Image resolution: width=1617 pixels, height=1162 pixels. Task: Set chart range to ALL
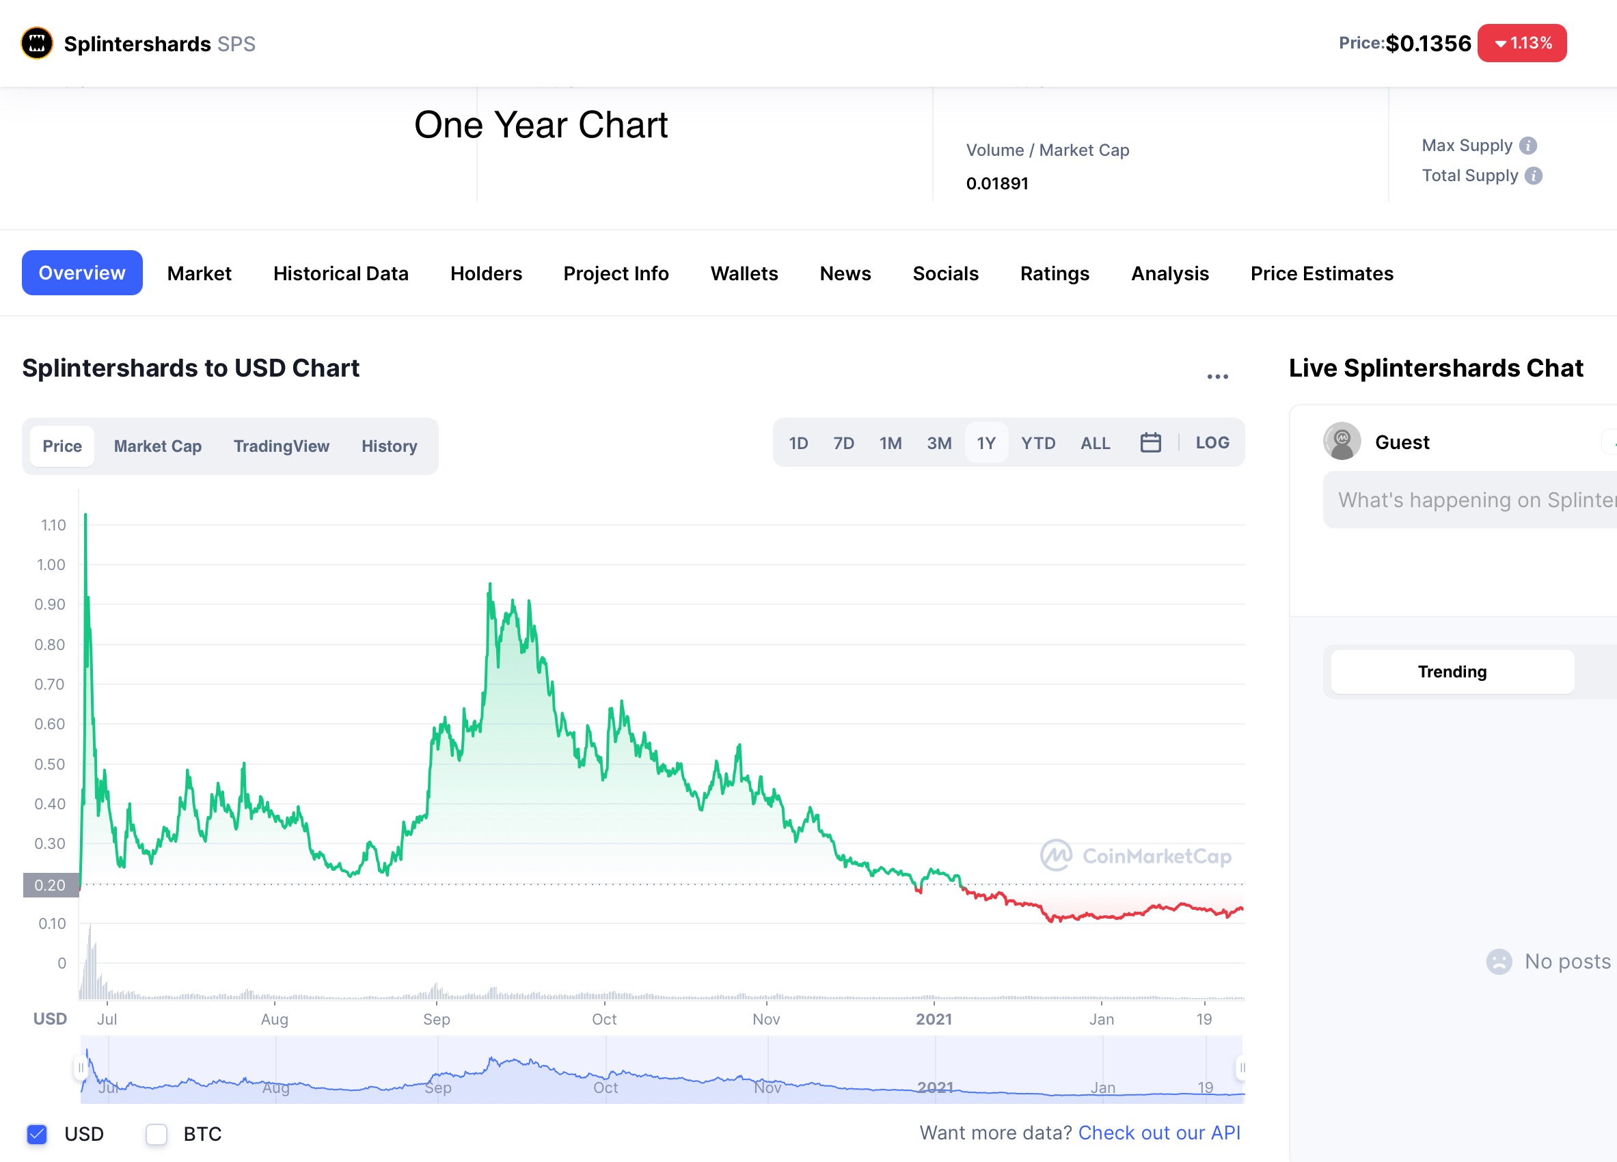pyautogui.click(x=1095, y=443)
